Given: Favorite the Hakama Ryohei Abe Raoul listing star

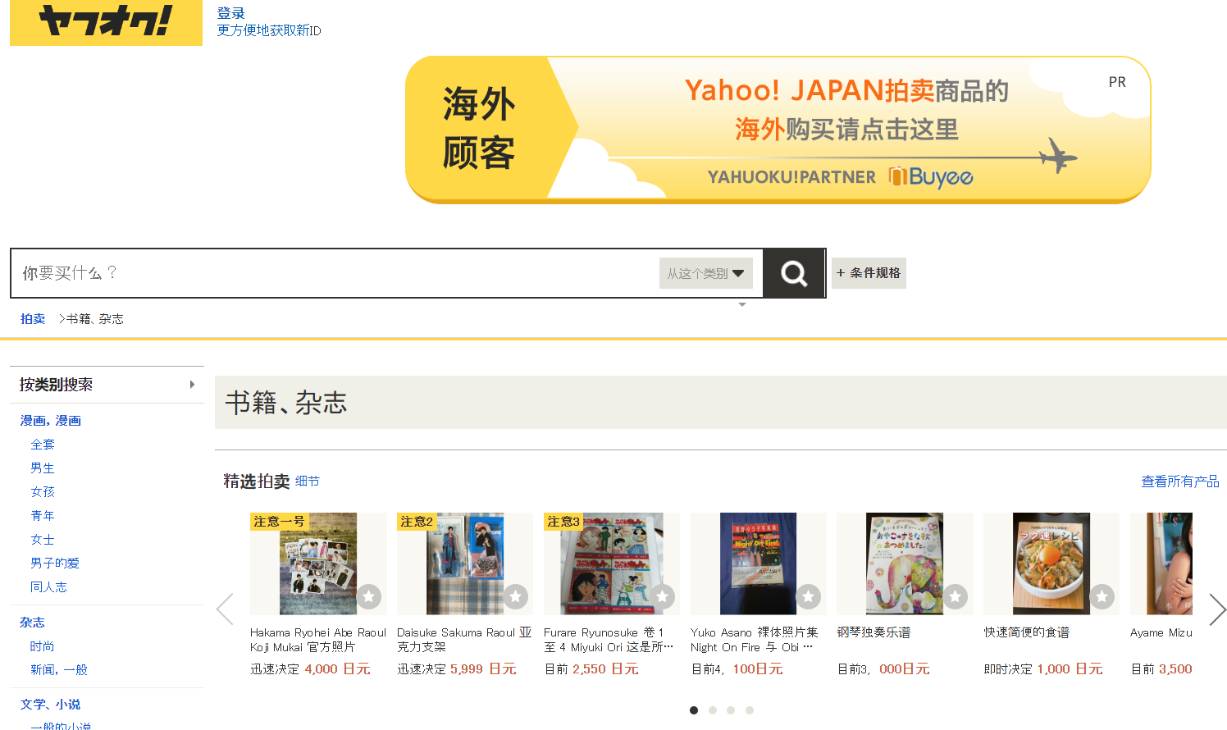Looking at the screenshot, I should (369, 596).
